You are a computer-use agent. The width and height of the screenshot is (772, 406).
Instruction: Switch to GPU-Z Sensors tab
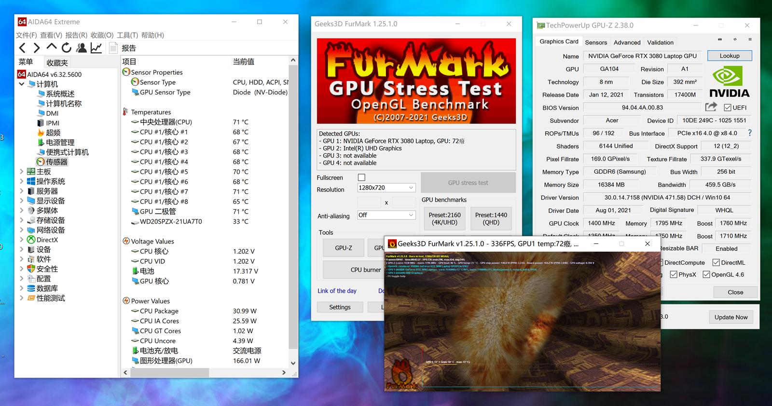click(x=596, y=42)
